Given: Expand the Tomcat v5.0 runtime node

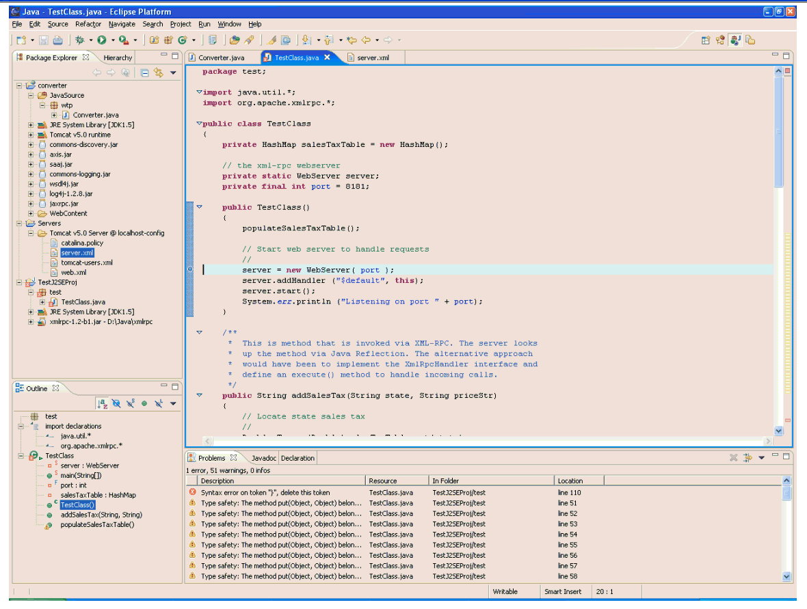Looking at the screenshot, I should click(31, 135).
